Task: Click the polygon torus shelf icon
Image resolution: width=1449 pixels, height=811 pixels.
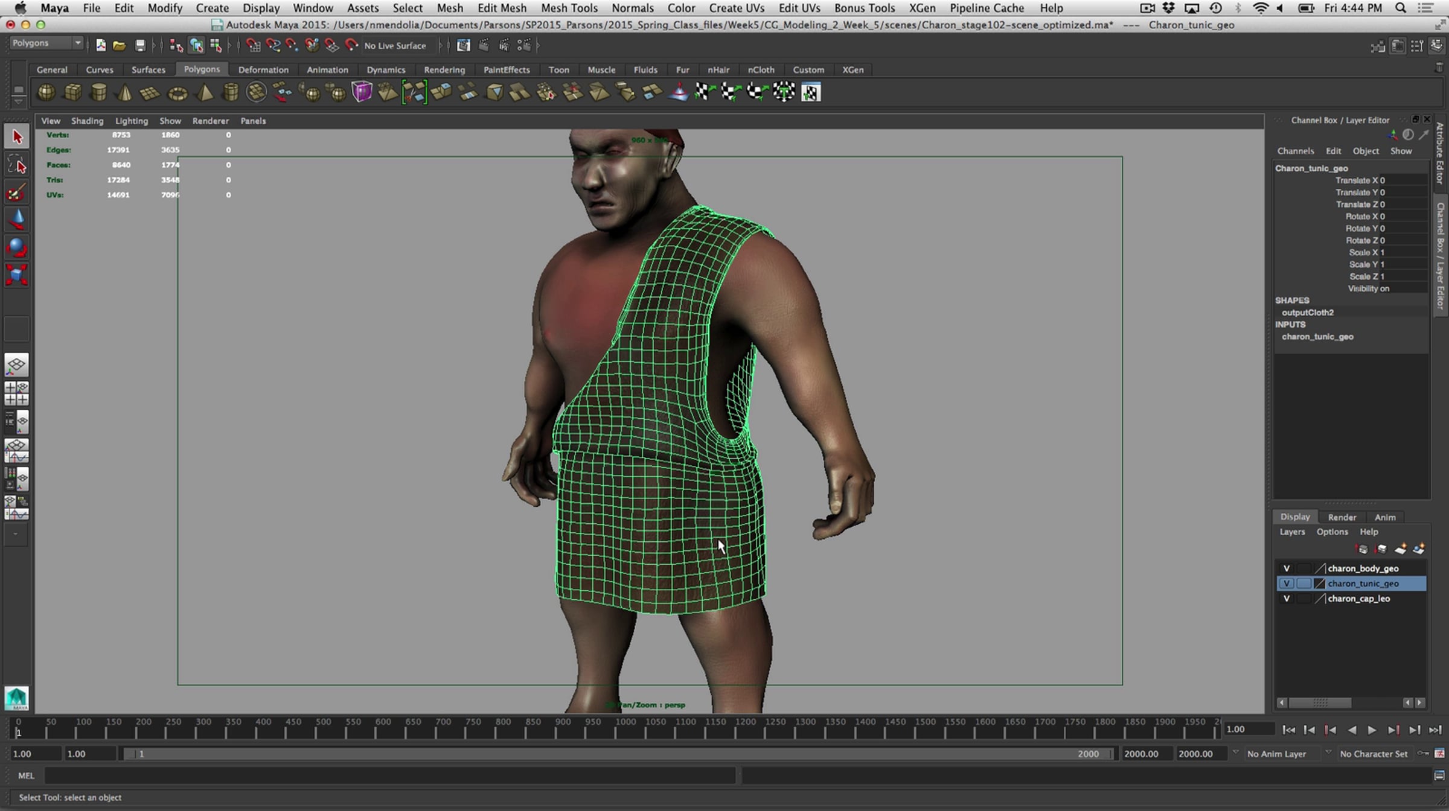Action: pos(178,94)
